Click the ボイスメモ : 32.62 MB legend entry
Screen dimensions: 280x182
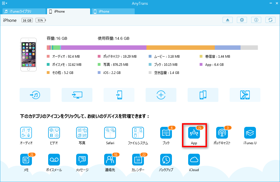point(64,64)
